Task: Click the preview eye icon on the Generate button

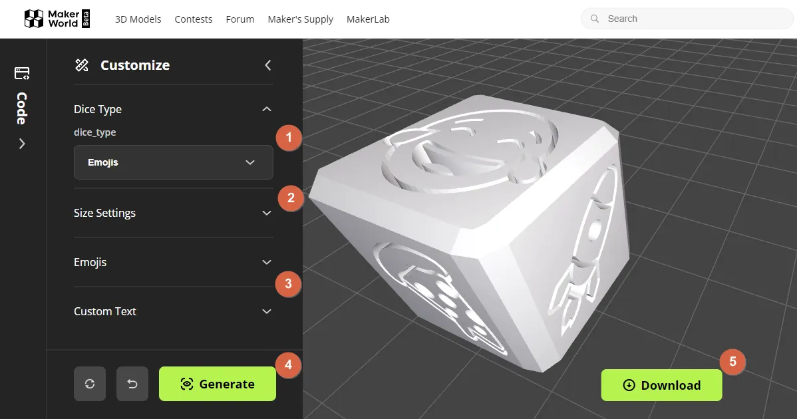Action: (187, 384)
